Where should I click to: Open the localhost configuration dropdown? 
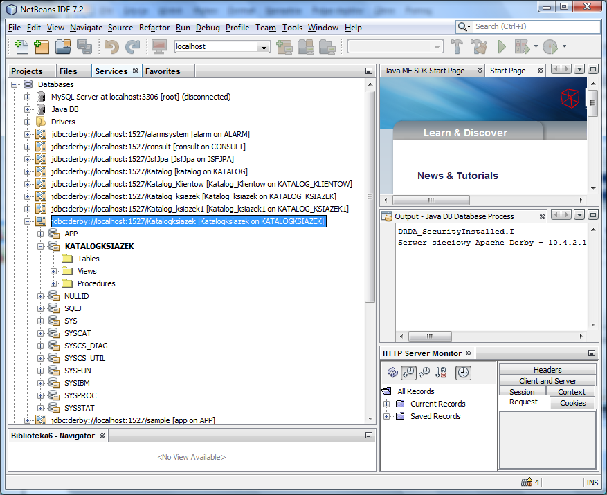point(264,47)
